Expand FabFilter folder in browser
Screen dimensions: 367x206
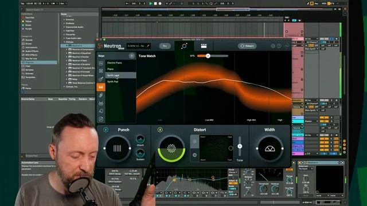(64, 30)
